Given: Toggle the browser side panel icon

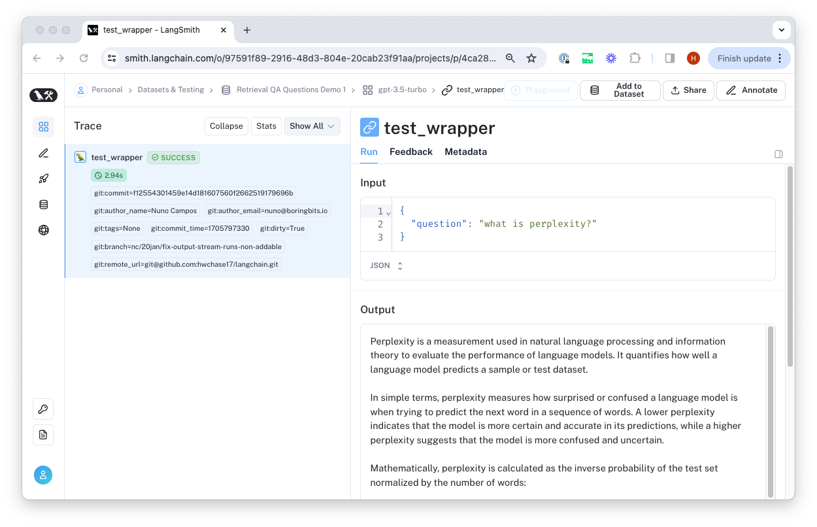Looking at the screenshot, I should point(669,58).
